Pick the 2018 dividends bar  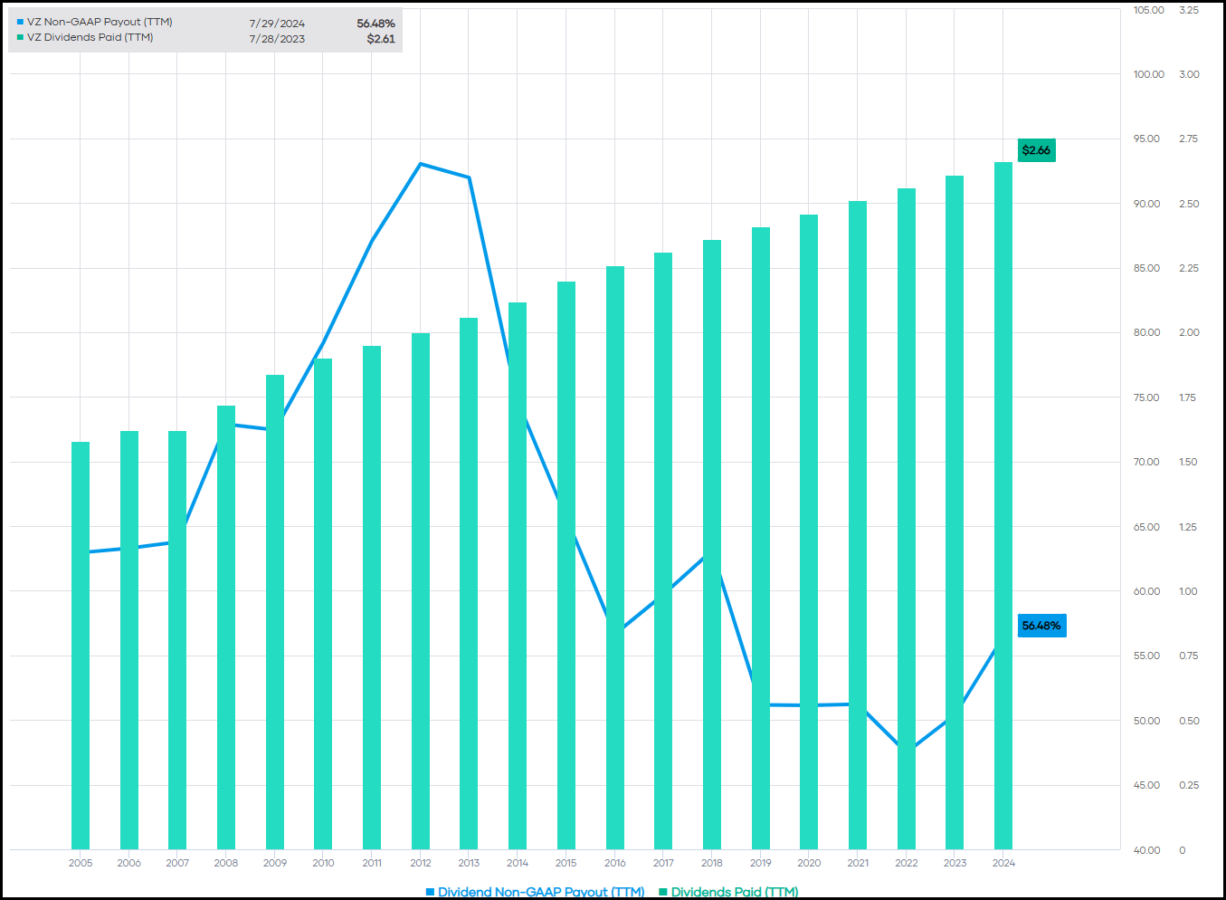pyautogui.click(x=712, y=545)
